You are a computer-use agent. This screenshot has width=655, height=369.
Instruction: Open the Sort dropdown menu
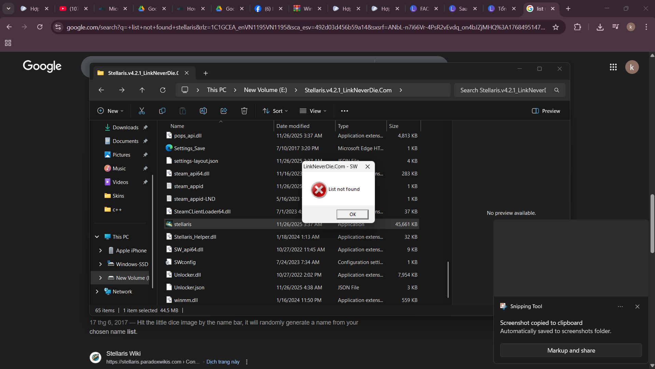tap(275, 111)
